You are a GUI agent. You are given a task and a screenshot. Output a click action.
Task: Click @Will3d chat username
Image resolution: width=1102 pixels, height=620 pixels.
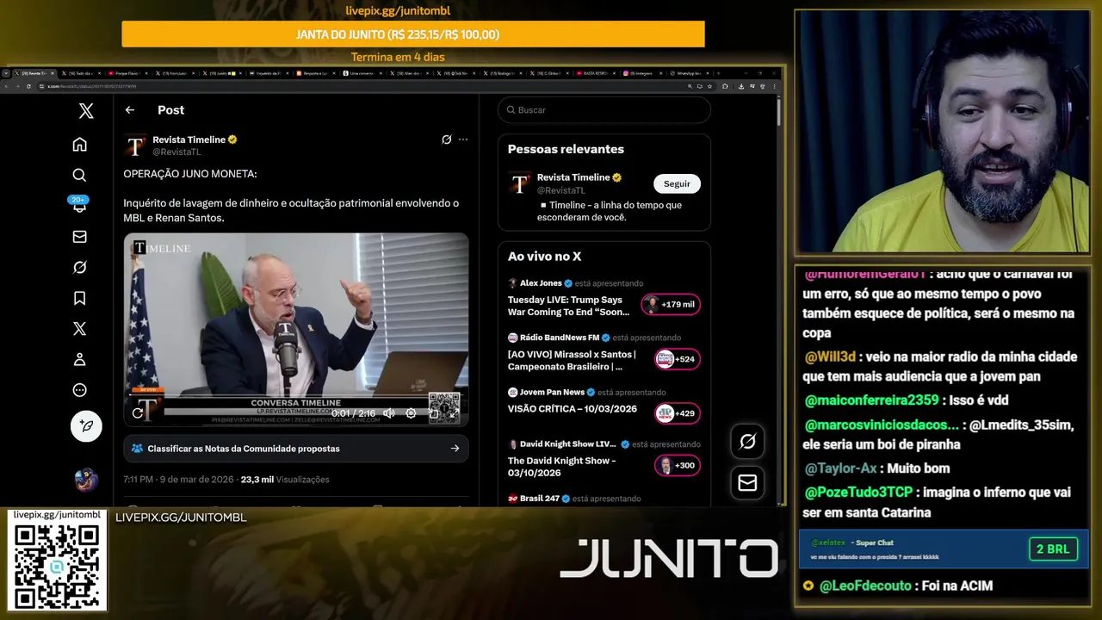(x=831, y=356)
